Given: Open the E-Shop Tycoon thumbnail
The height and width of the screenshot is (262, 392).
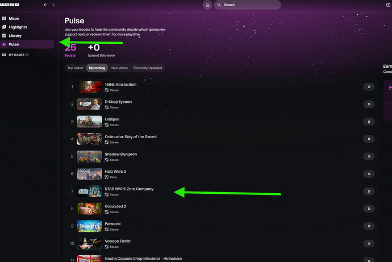Looking at the screenshot, I should 90,104.
